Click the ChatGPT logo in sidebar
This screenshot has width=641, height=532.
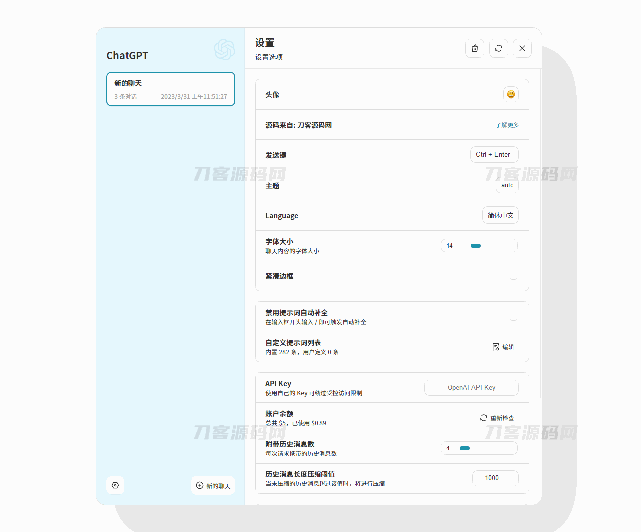(224, 50)
